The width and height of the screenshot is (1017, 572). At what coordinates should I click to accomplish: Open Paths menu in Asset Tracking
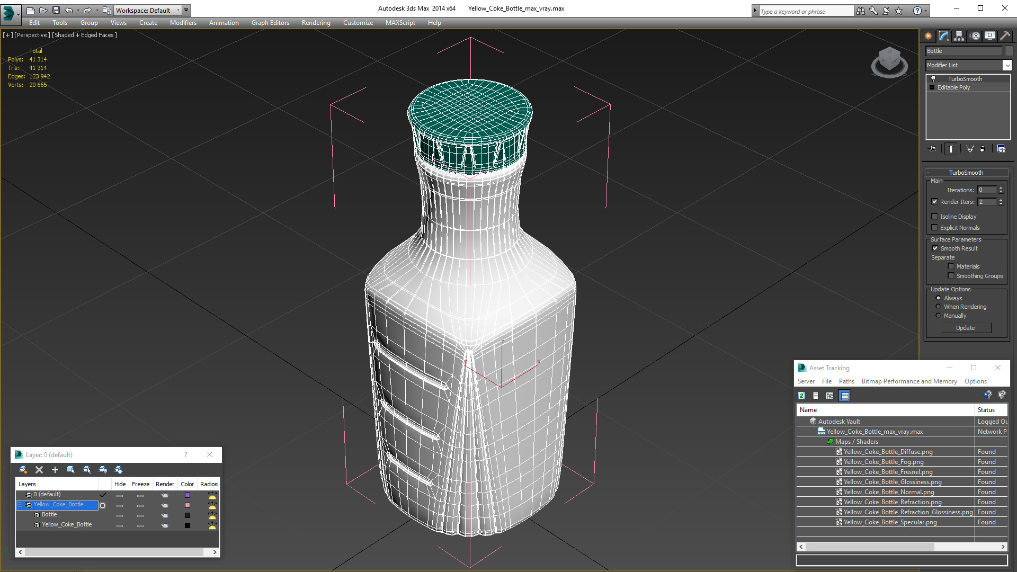coord(846,381)
